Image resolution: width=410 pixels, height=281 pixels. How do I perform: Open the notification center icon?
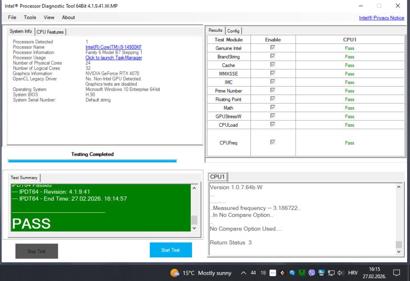396,273
